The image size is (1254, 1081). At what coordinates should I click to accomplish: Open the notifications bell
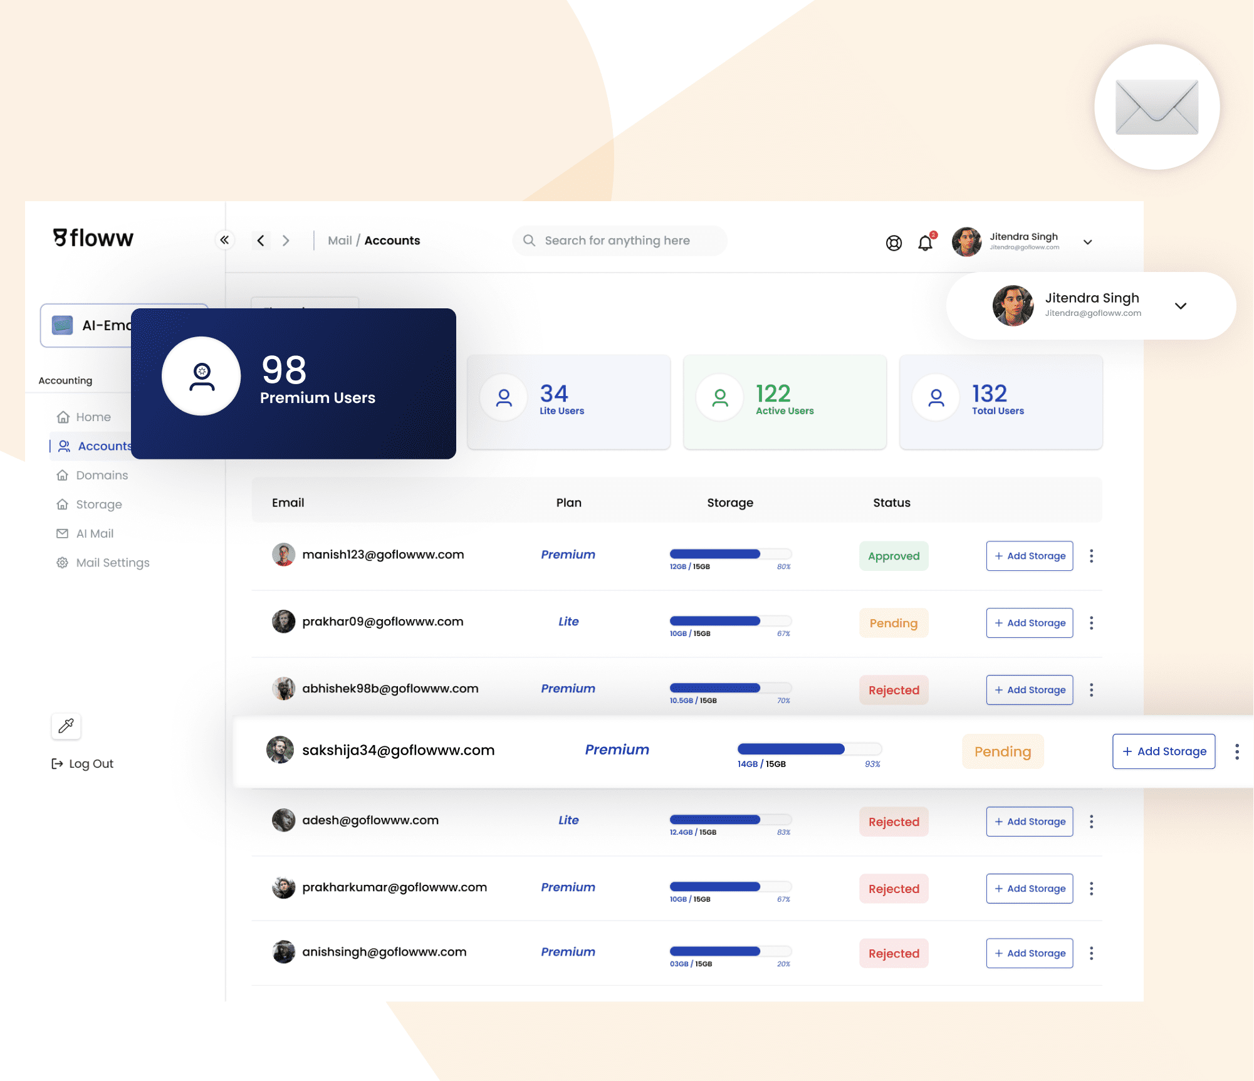coord(926,243)
